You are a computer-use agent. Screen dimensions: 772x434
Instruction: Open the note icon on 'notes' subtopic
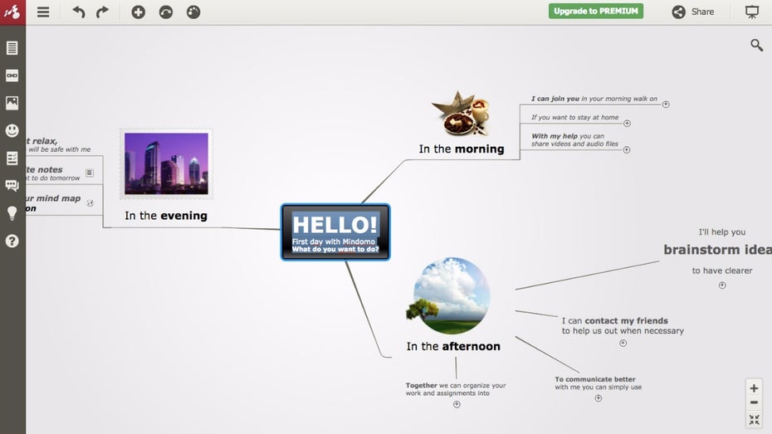[x=90, y=173]
